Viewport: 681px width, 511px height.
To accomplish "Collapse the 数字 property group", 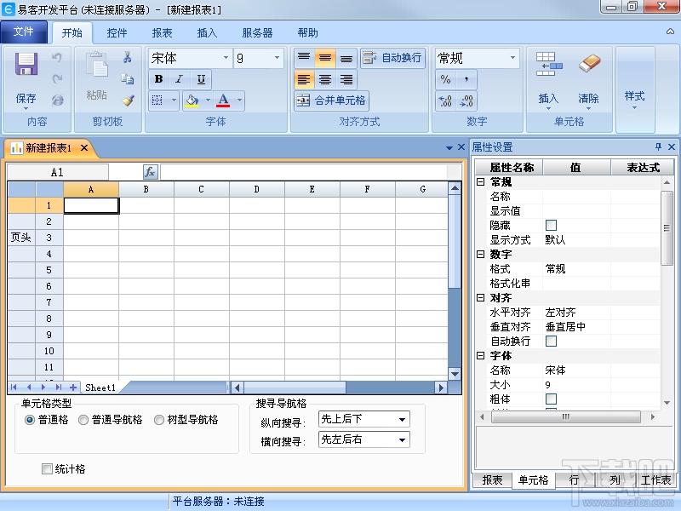I will click(x=480, y=254).
